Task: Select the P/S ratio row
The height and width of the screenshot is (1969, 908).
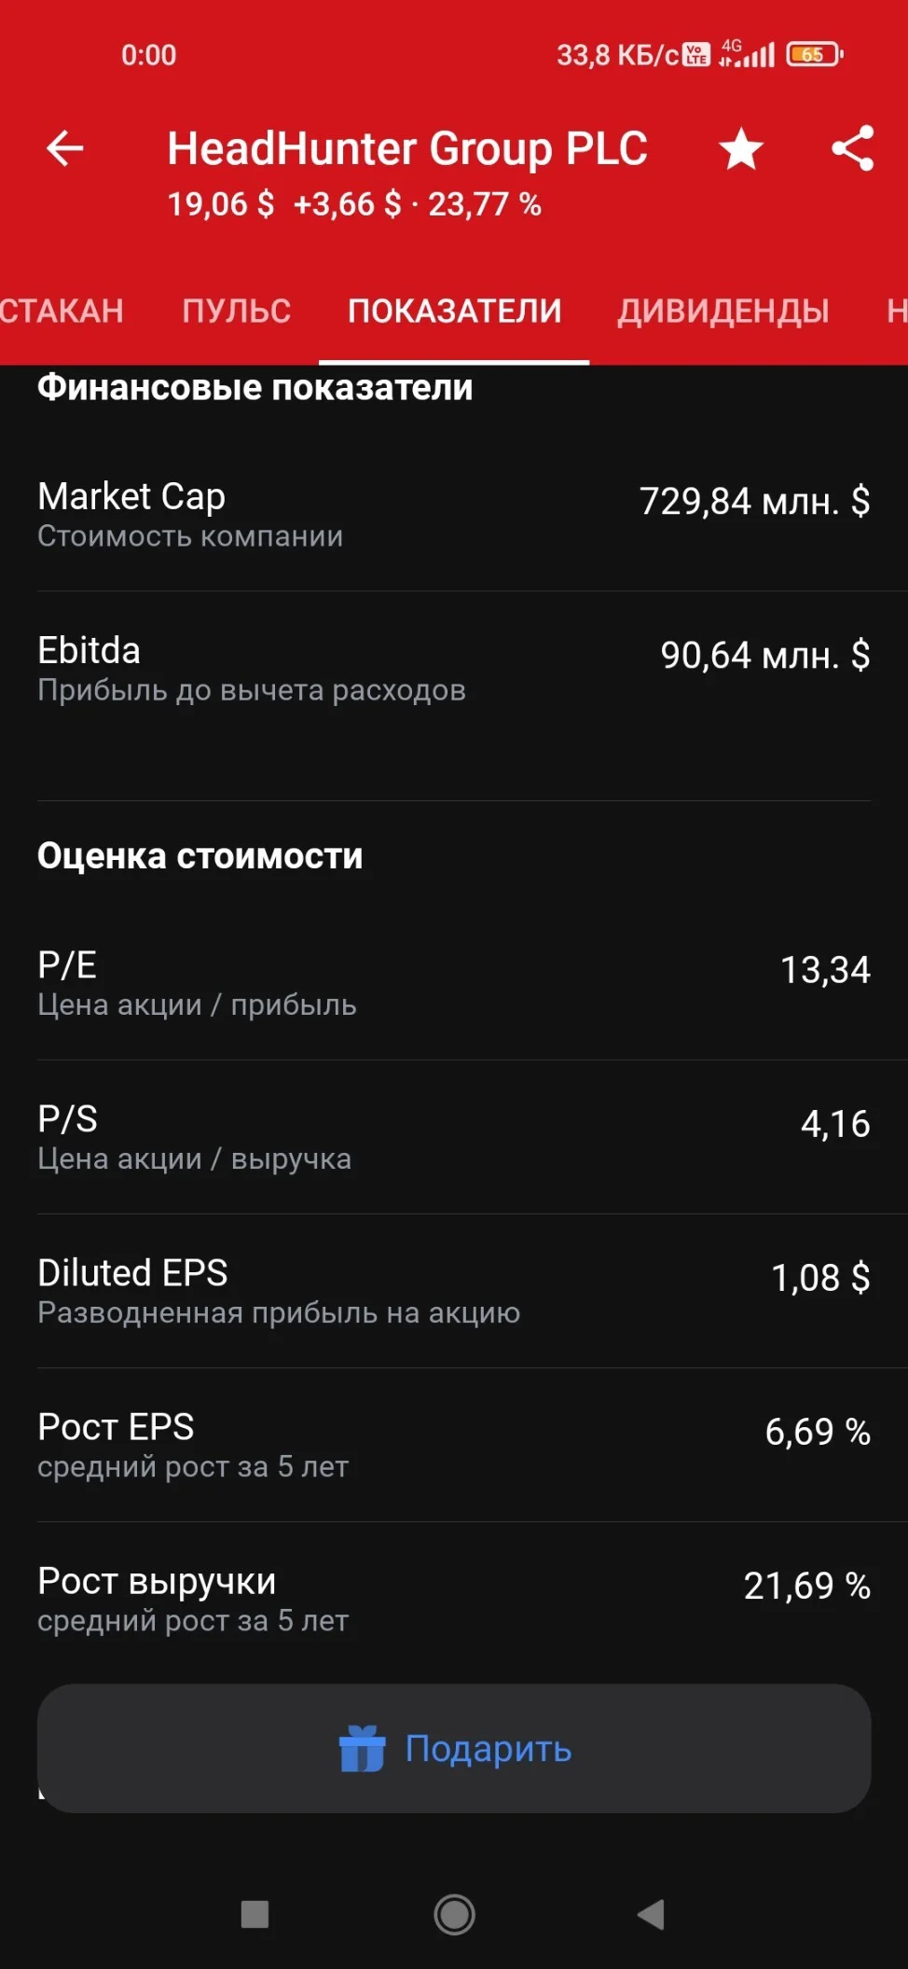Action: click(454, 1137)
